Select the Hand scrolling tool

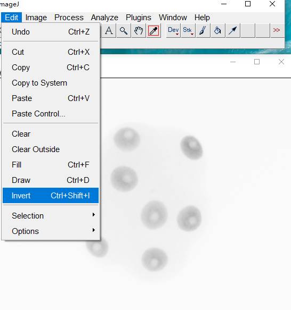[139, 31]
